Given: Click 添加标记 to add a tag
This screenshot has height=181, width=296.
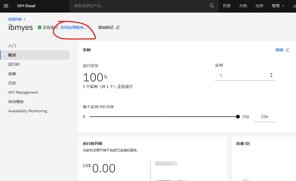Looking at the screenshot, I should pyautogui.click(x=106, y=28).
